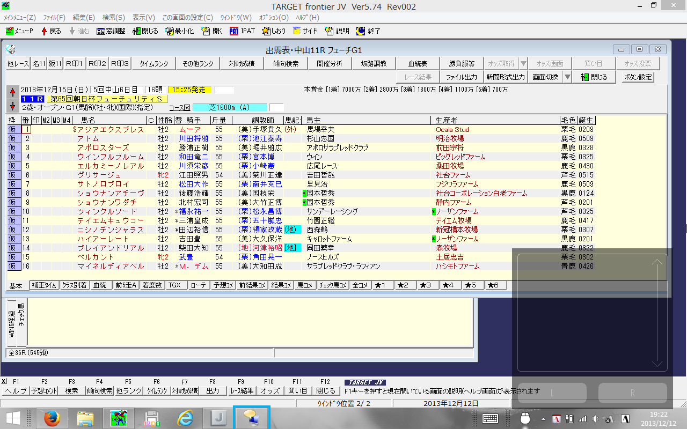
Task: Click the volume speaker tray icon
Action: [595, 419]
